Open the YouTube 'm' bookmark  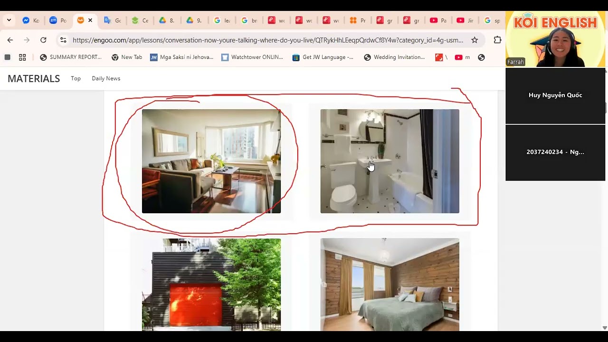tap(462, 57)
